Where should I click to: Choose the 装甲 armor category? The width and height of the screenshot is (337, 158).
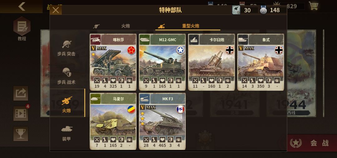pos(66,133)
